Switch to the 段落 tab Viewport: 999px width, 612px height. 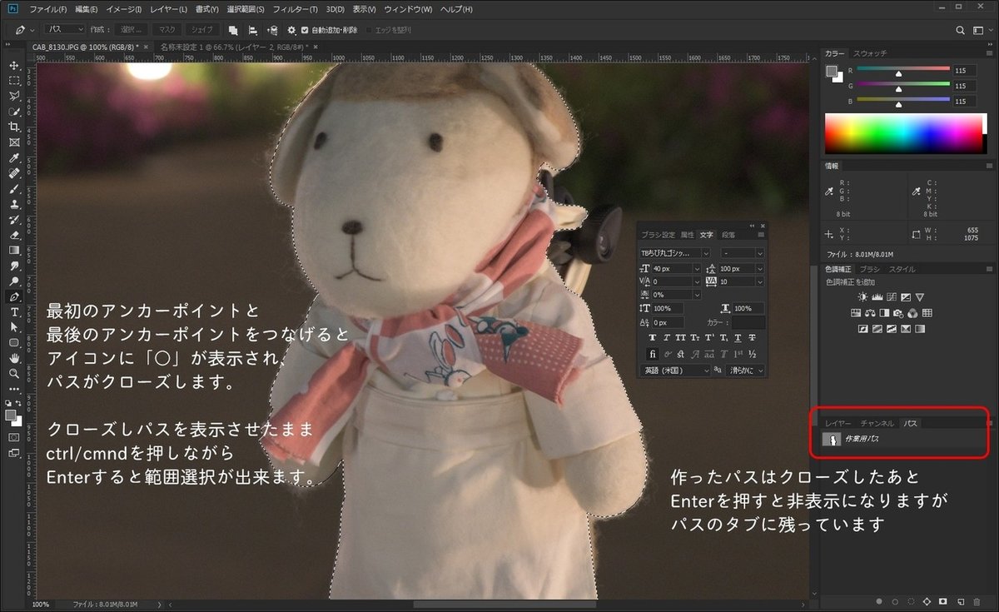click(728, 234)
